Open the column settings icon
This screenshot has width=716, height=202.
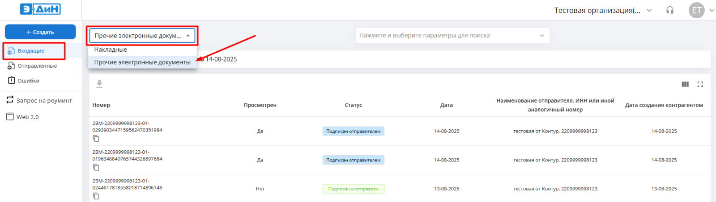point(685,84)
